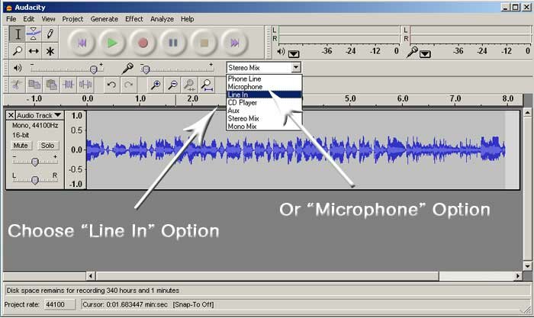534x318 pixels.
Task: Open output meter dropdown arrow
Action: pos(294,54)
